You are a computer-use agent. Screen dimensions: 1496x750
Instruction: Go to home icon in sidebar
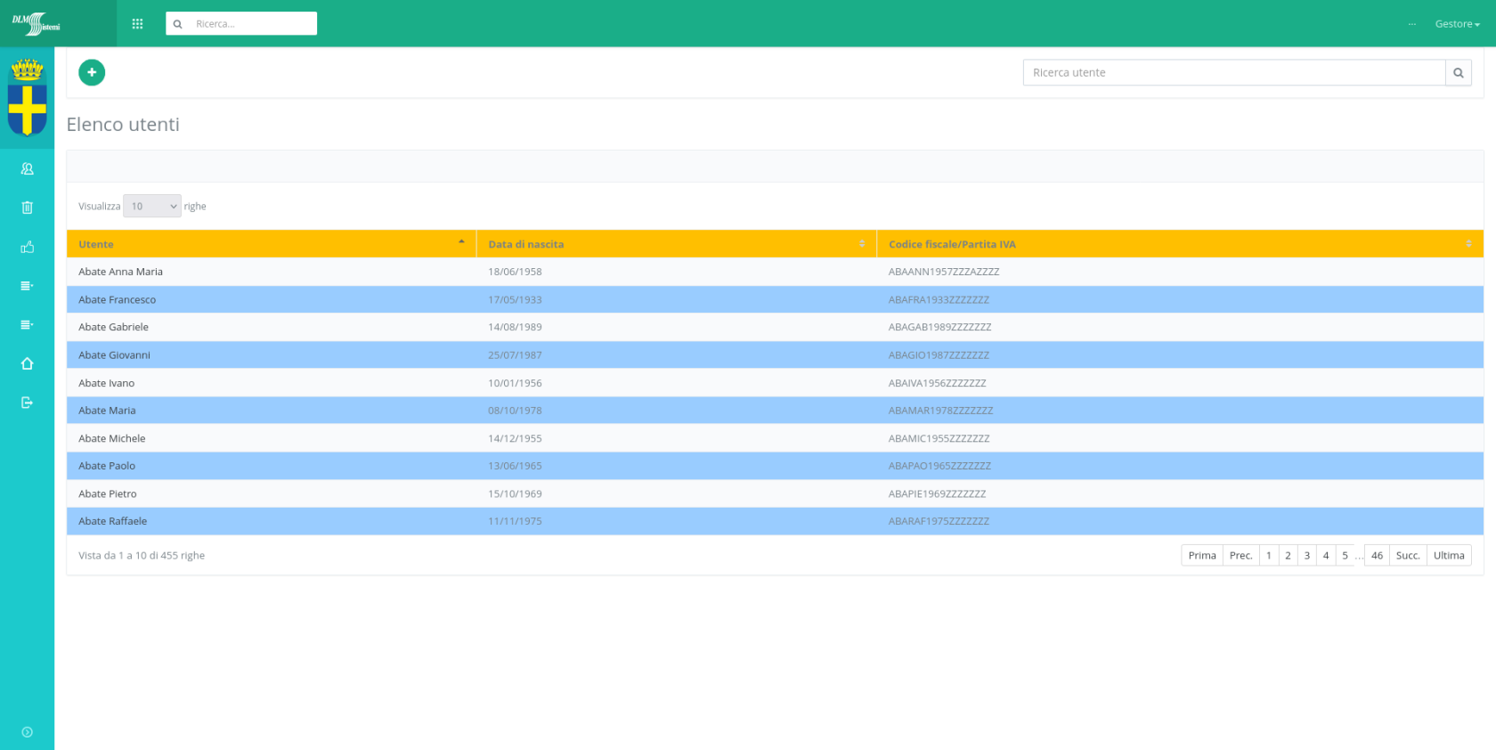click(x=27, y=363)
